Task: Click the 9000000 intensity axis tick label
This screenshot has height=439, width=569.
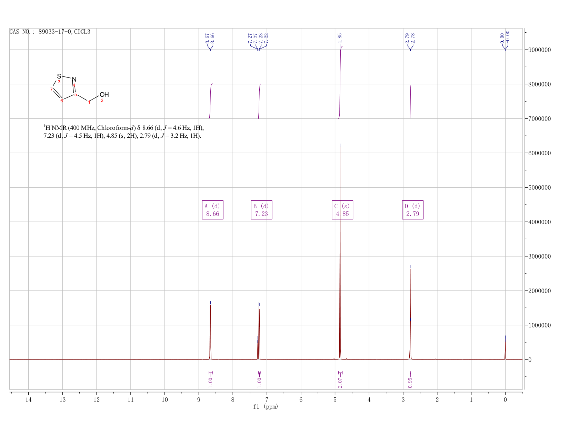Action: (539, 50)
